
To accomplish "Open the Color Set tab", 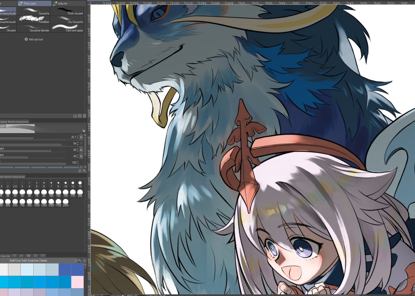I will tap(5, 256).
